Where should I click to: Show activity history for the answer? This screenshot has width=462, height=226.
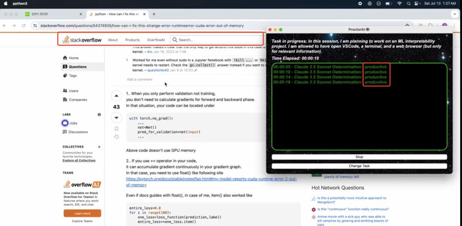[x=116, y=137]
